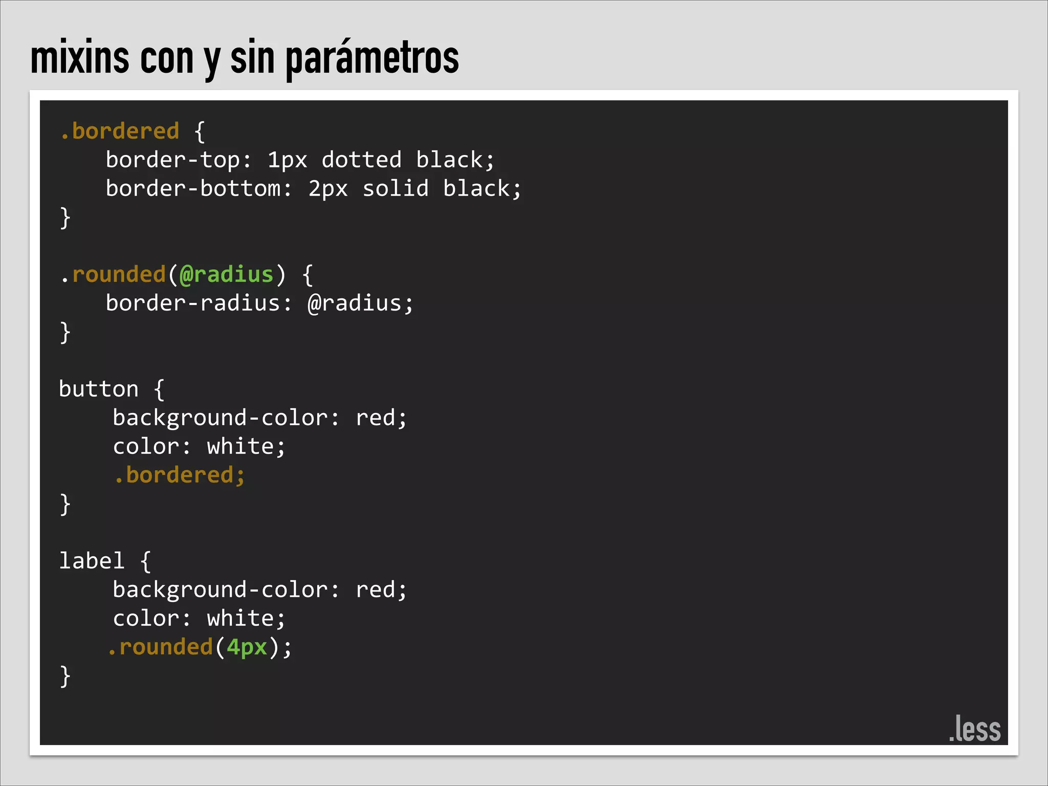Click the slide title 'mixins con y sin parámetros'
The width and height of the screenshot is (1048, 786).
(x=245, y=58)
